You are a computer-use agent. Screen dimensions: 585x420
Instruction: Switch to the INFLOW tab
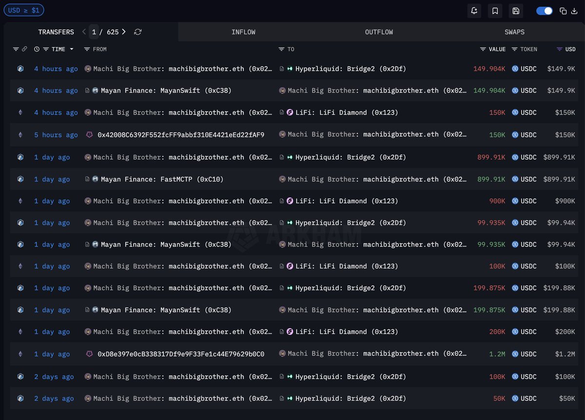point(243,32)
